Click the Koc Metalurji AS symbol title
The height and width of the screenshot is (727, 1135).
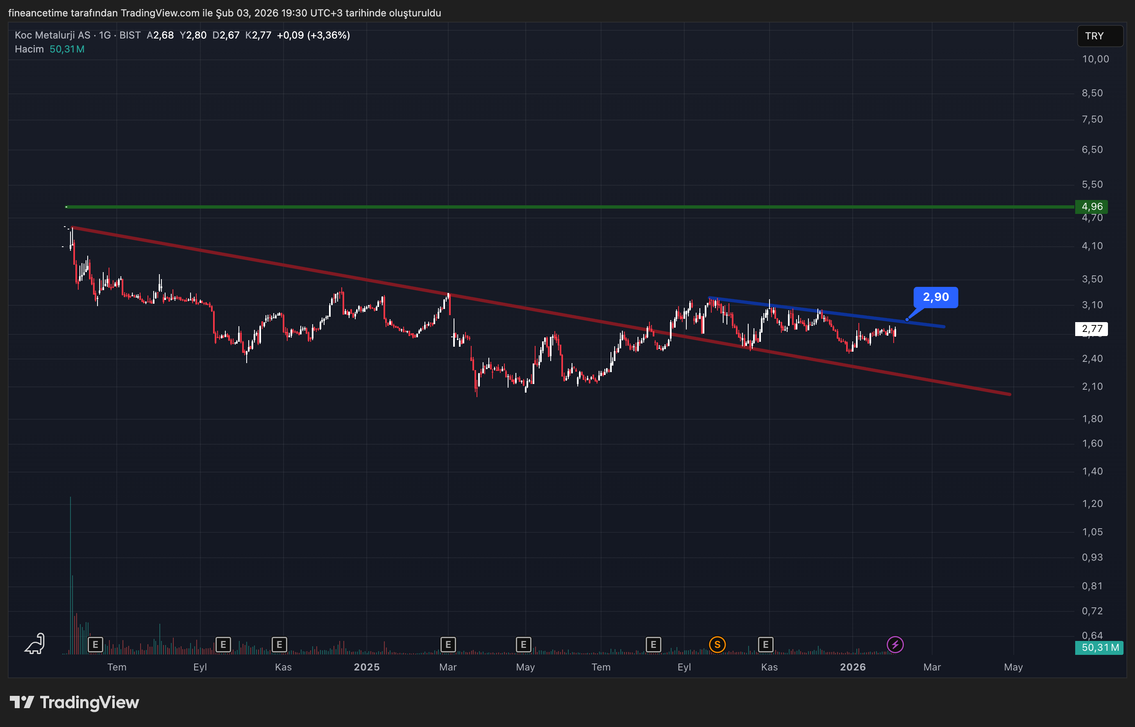[x=52, y=35]
